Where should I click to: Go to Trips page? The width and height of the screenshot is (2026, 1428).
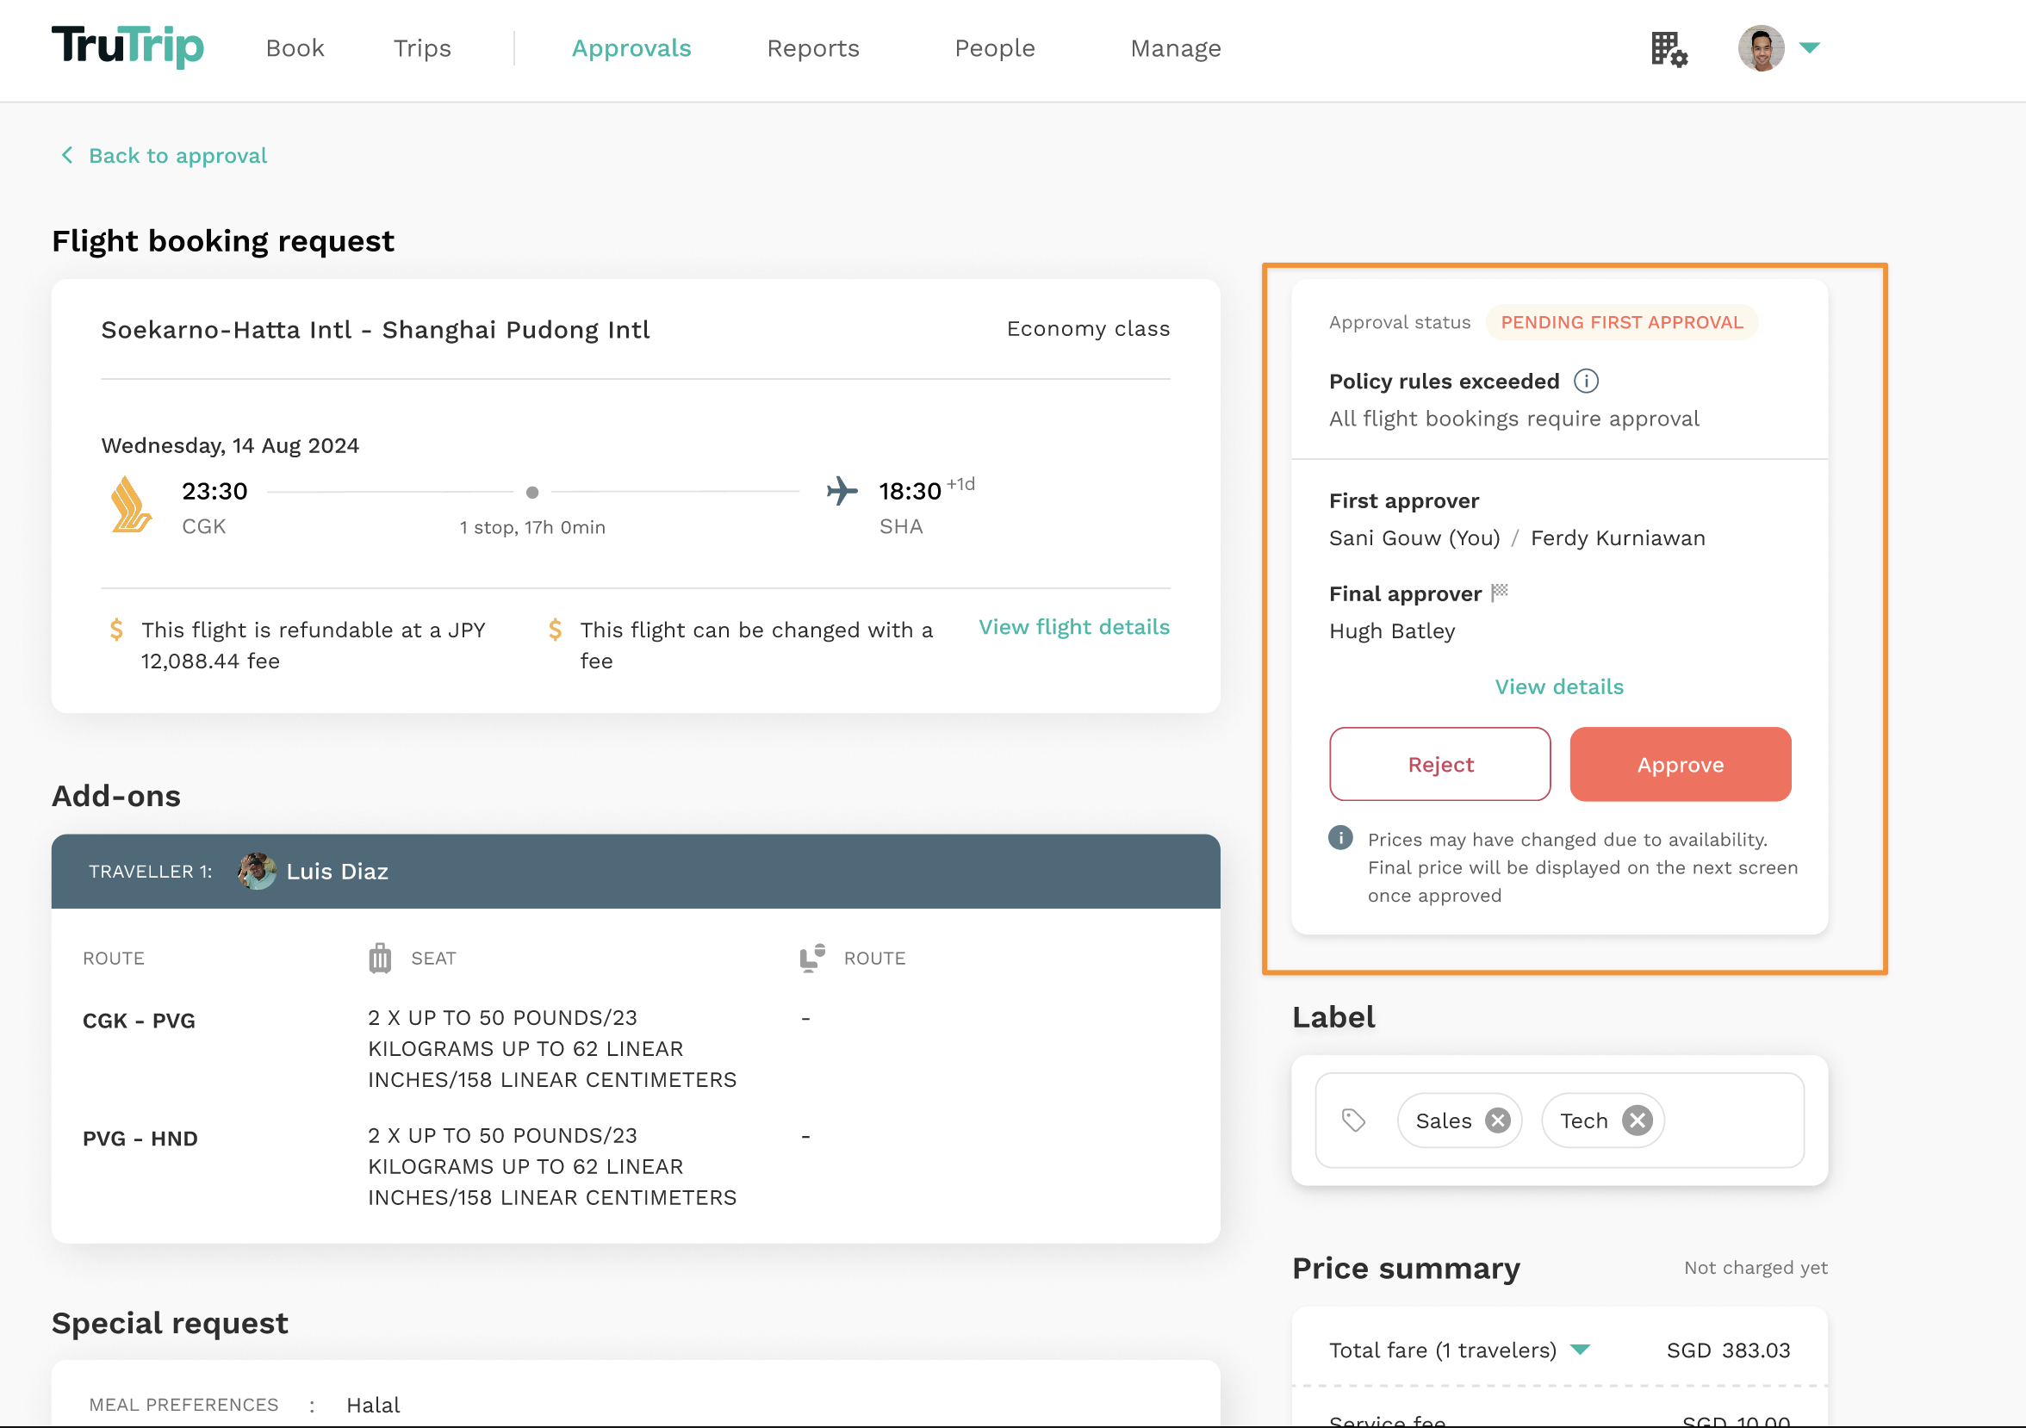tap(422, 48)
